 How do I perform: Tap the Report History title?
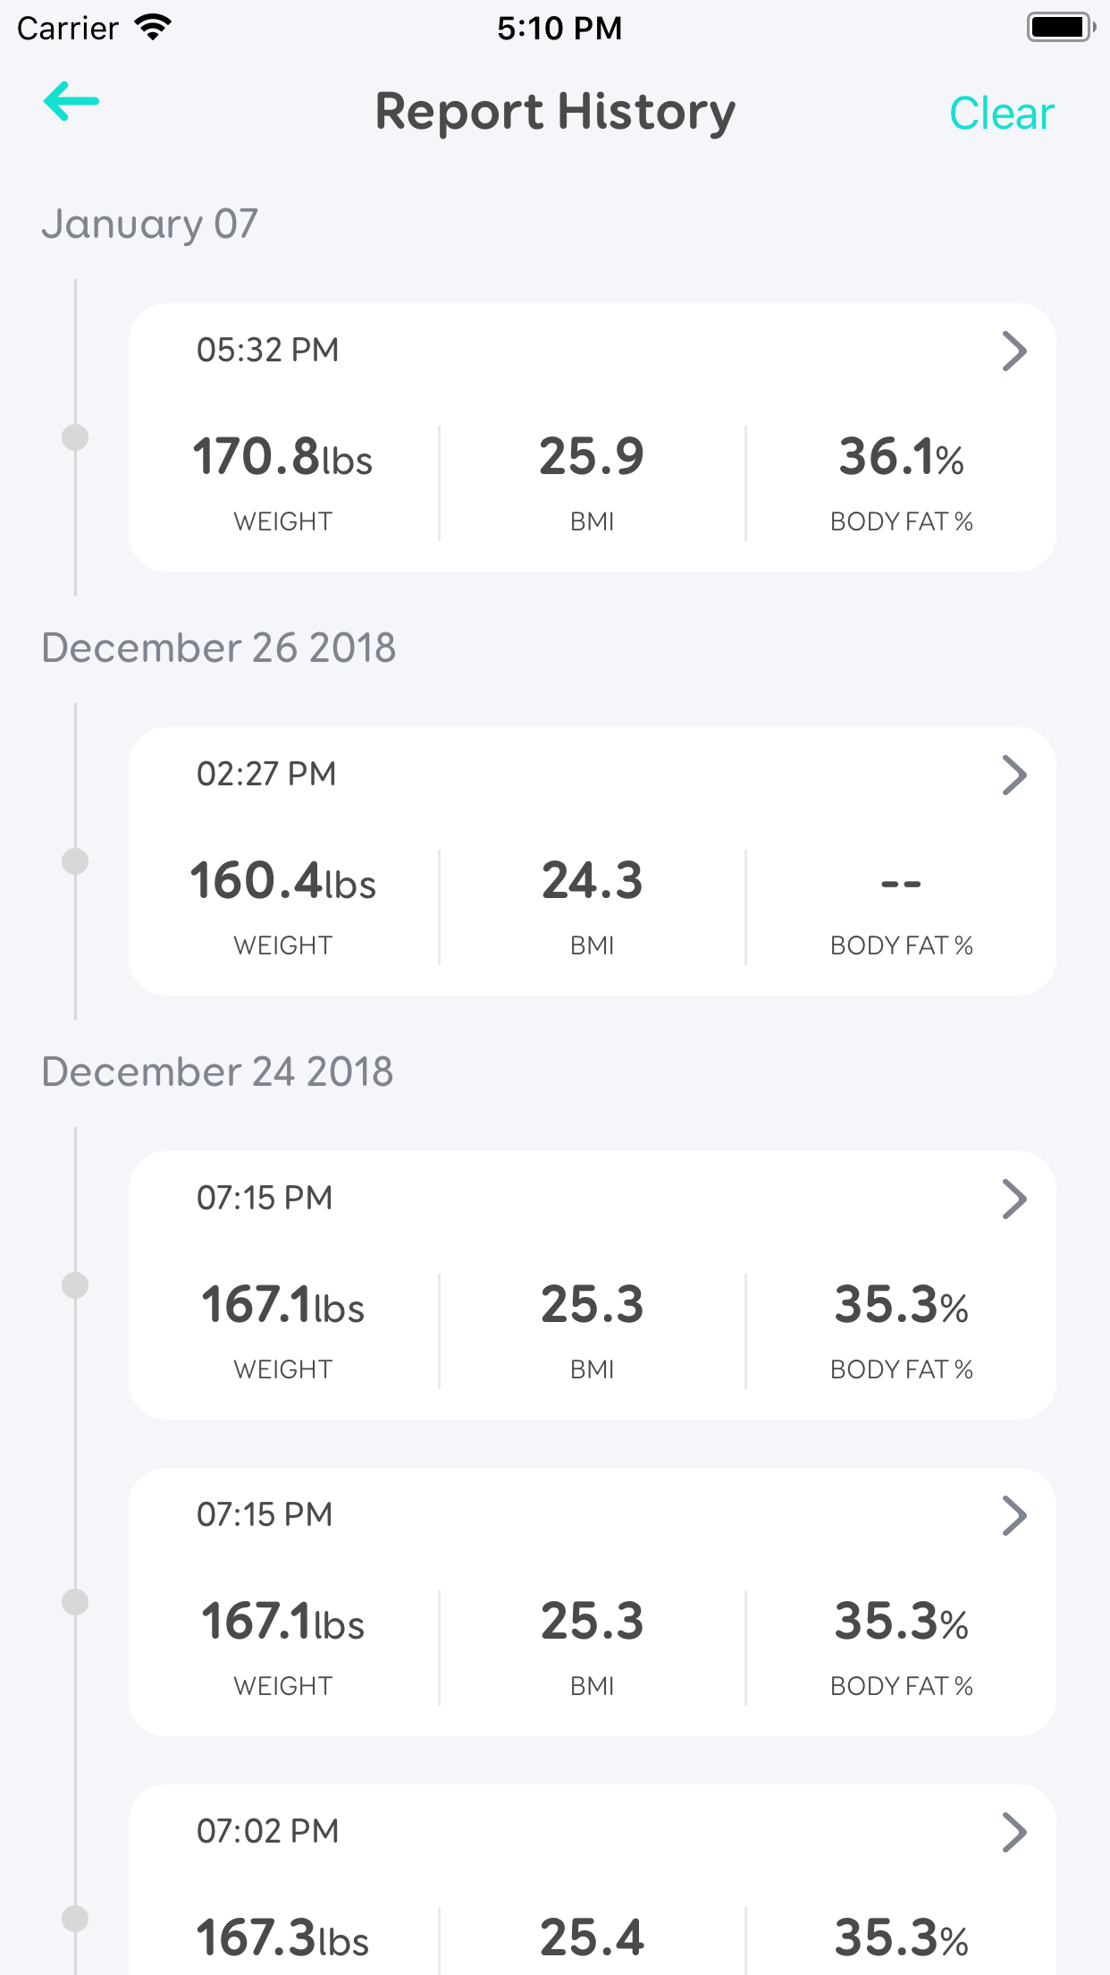coord(555,113)
